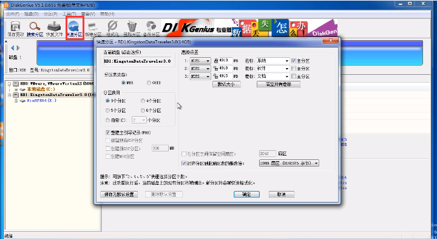Image resolution: width=437 pixels, height=239 pixels.
Task: Toggle lock icon for partition 1 size
Action: click(215, 61)
